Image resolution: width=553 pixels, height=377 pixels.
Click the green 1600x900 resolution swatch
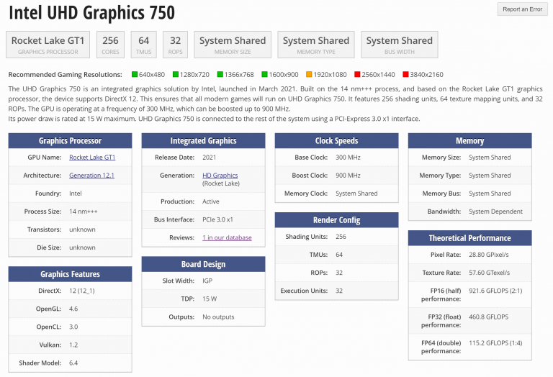[264, 74]
